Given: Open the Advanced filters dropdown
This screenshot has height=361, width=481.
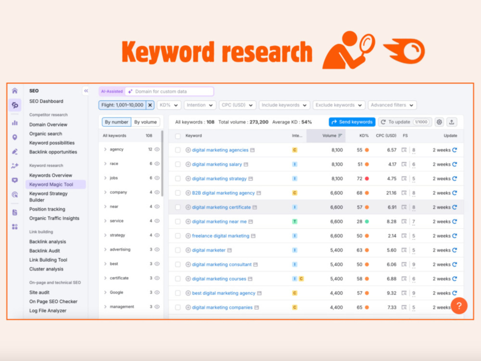Looking at the screenshot, I should (x=392, y=105).
